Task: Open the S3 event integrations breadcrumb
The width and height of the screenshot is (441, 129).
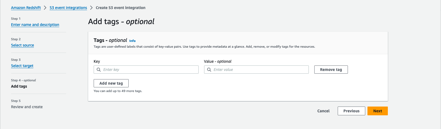Action: pos(68,8)
